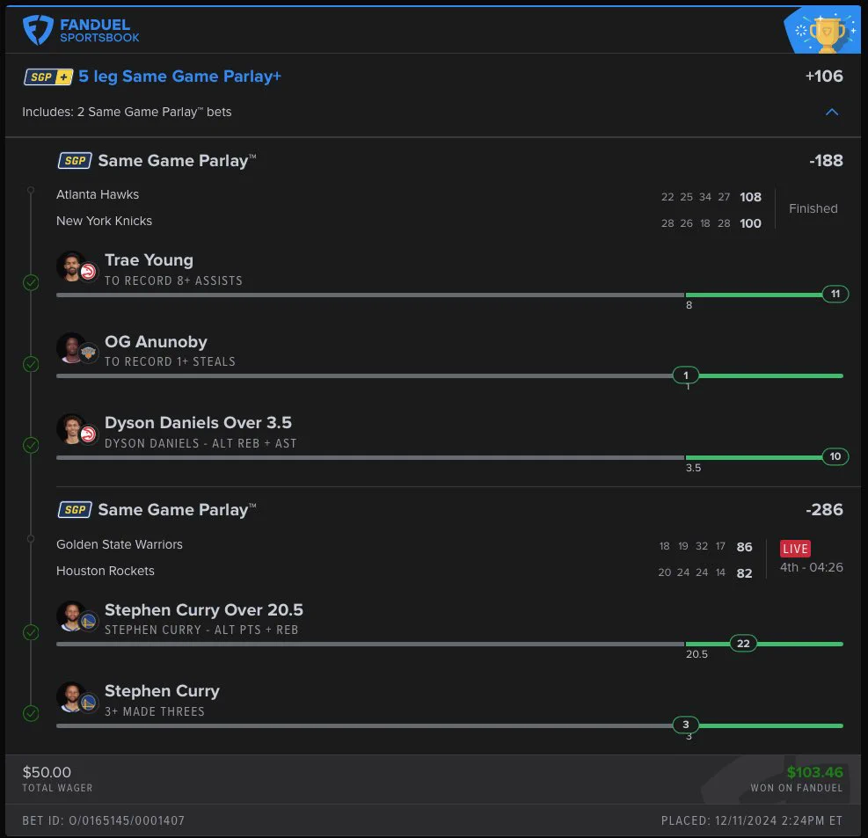Click TO RECORD 1+ STEALS label
Screen dimensions: 868x838
[x=170, y=362]
